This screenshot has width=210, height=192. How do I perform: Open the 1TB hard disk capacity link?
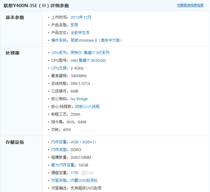click(x=74, y=173)
